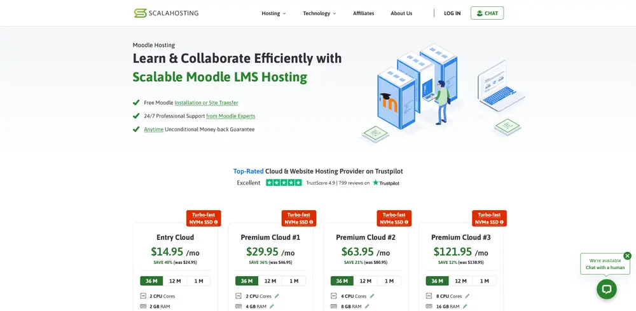Click the LOG IN link
This screenshot has width=636, height=311.
[x=452, y=13]
